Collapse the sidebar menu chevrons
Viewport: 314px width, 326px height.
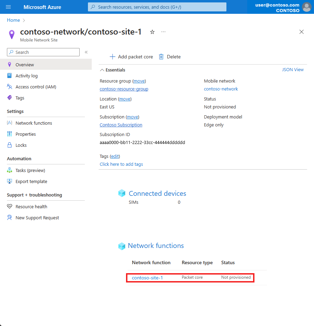point(86,52)
